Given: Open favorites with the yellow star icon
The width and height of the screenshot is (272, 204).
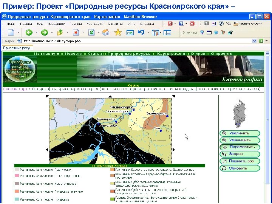Looking at the screenshot, I should pyautogui.click(x=118, y=32).
